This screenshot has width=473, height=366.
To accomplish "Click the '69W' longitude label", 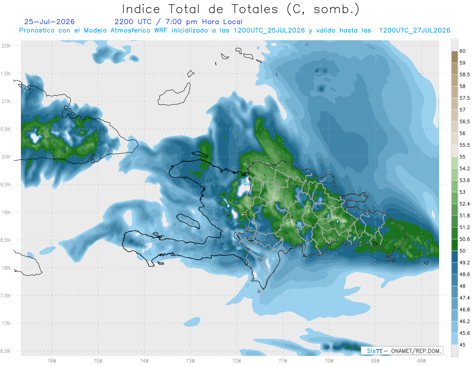I will [x=375, y=361].
